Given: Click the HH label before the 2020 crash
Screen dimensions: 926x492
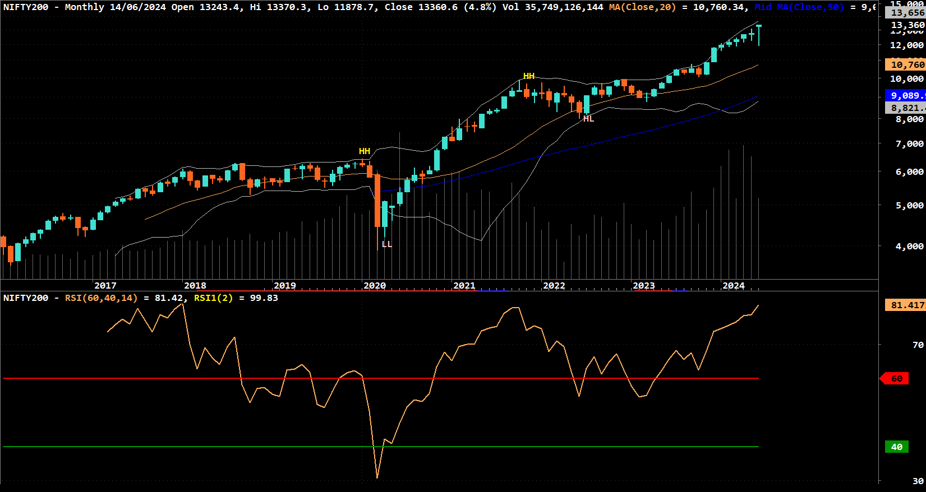Looking at the screenshot, I should [x=365, y=151].
